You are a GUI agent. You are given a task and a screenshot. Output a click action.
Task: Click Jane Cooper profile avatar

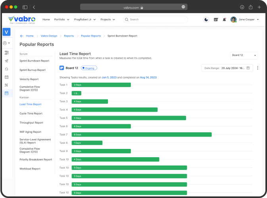point(233,19)
